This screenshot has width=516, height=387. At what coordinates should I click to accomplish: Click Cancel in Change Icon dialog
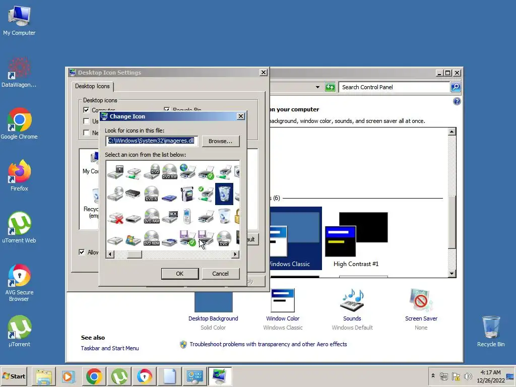click(221, 274)
